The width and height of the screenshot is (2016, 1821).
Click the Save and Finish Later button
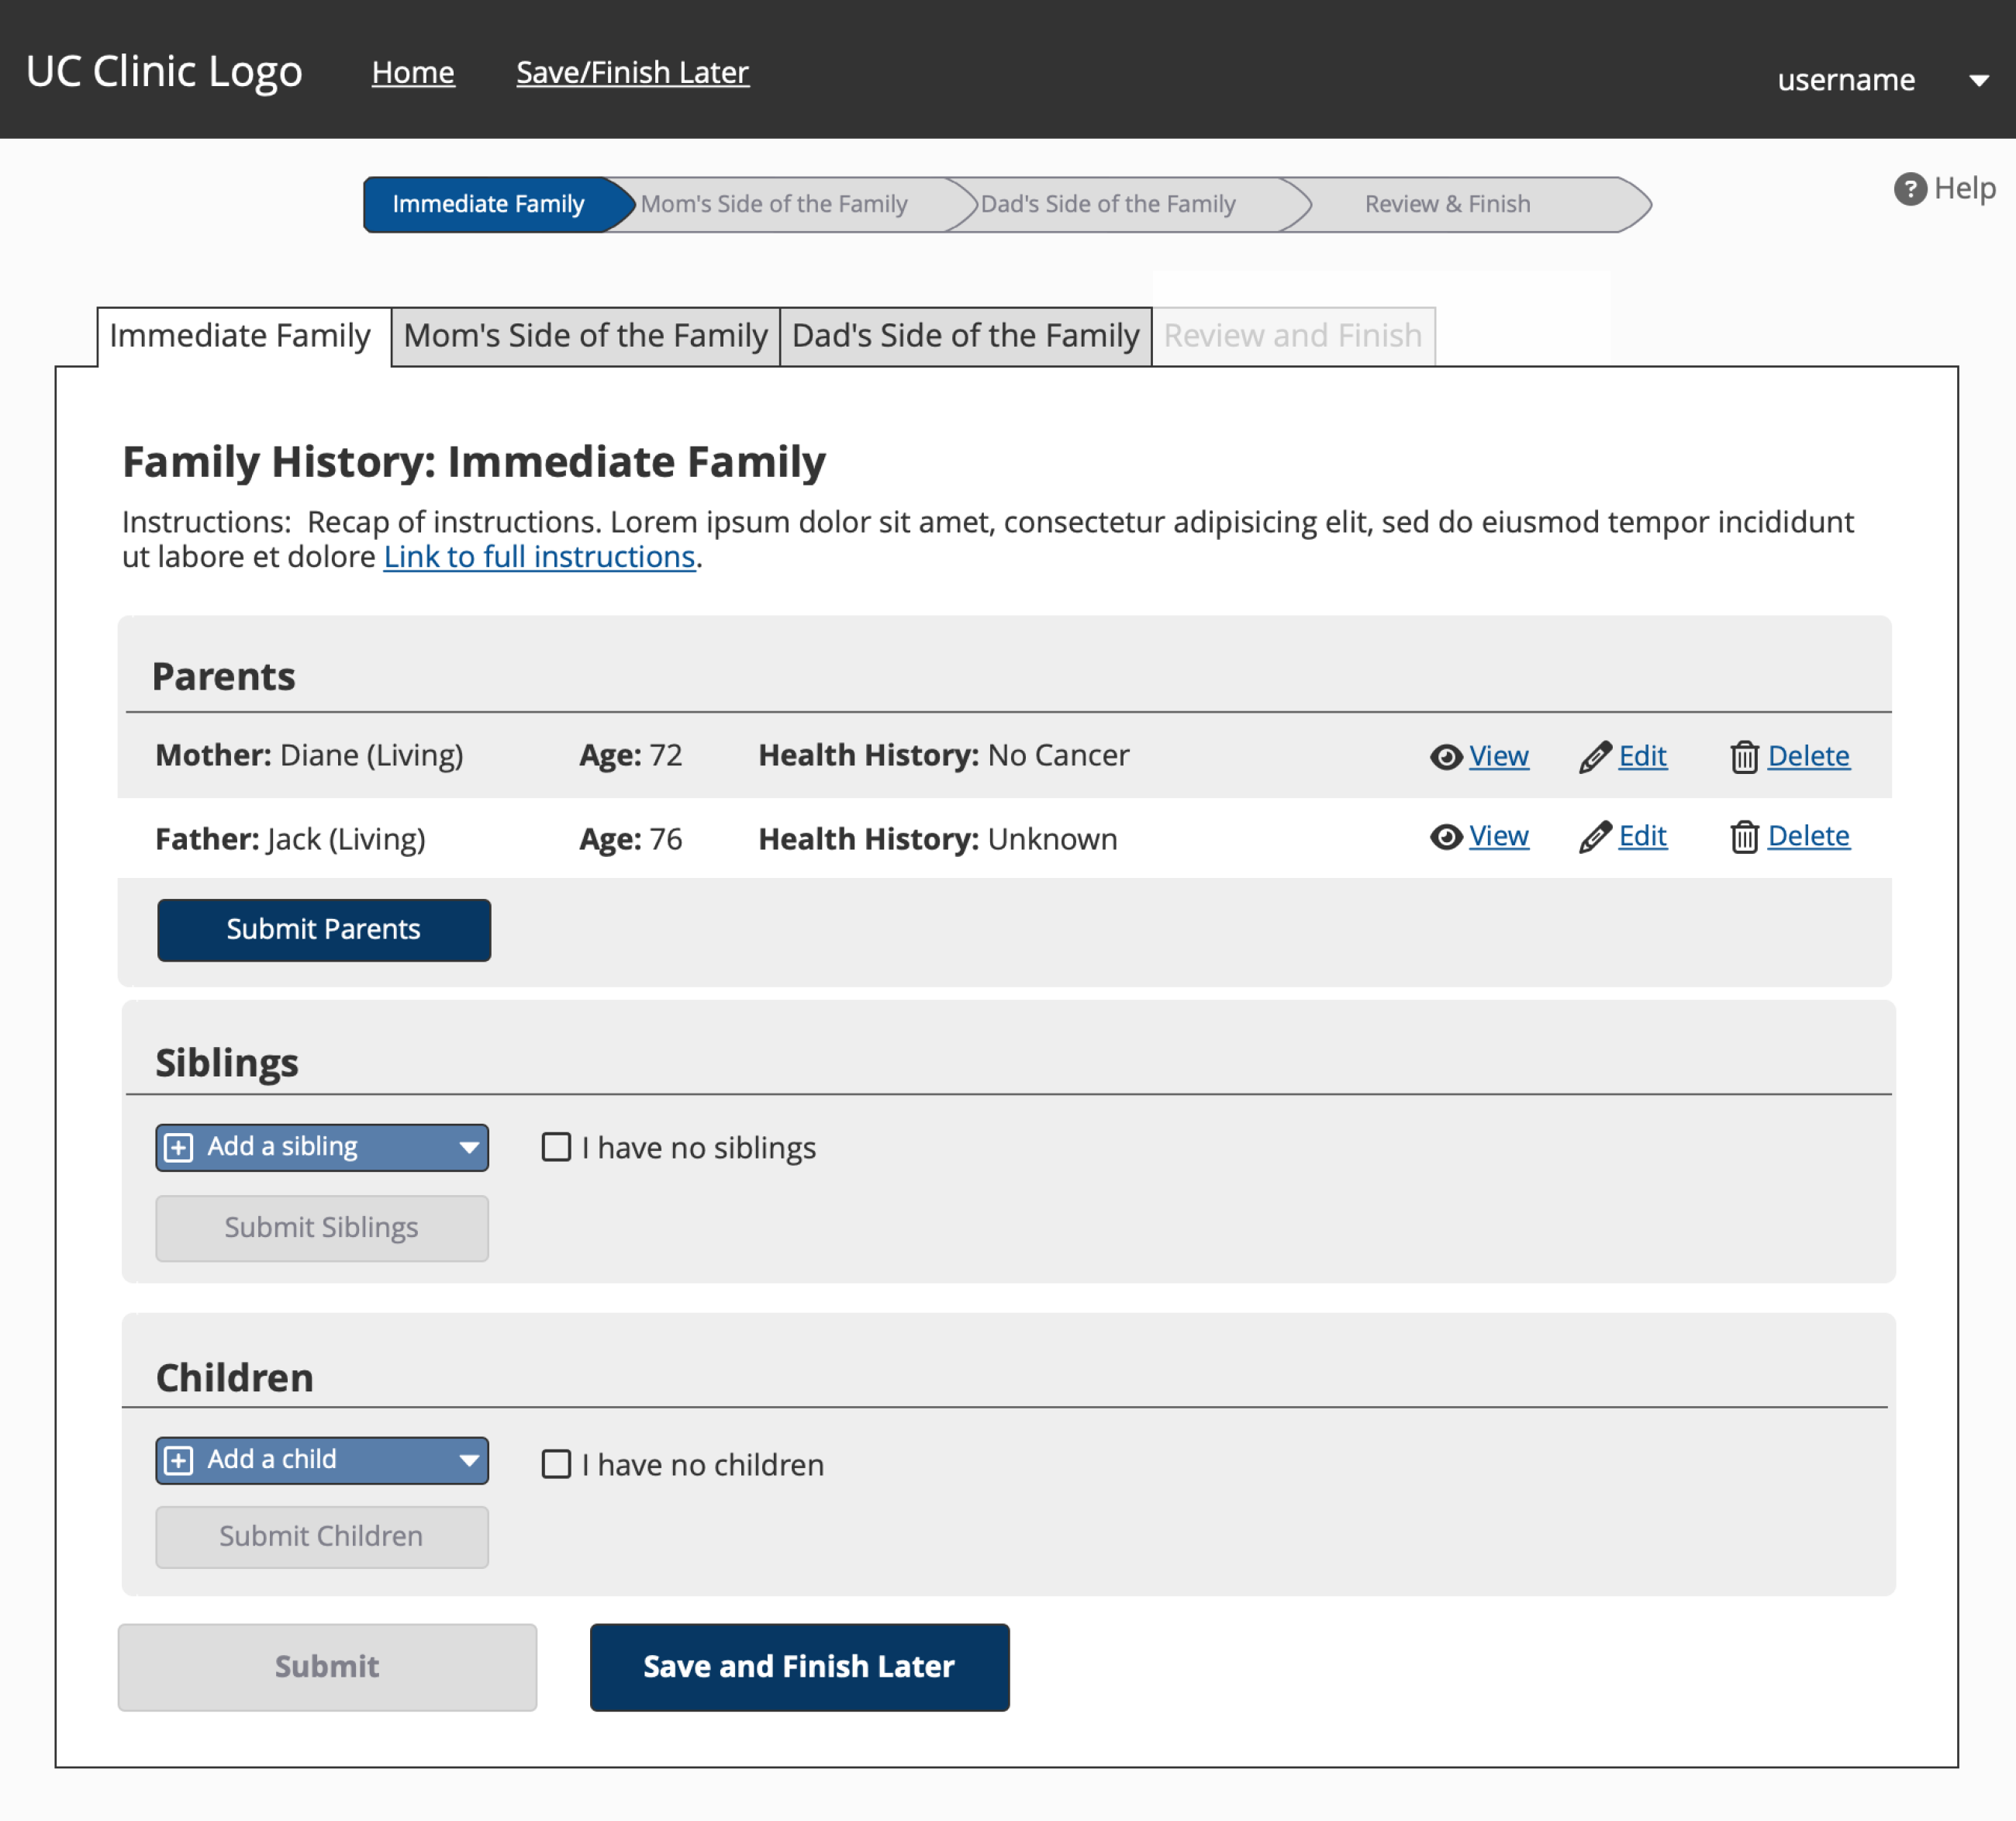coord(799,1666)
